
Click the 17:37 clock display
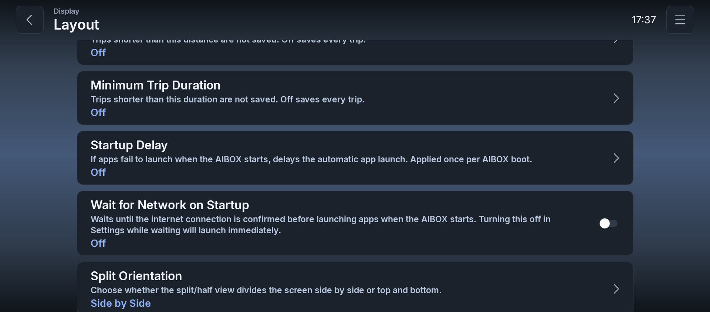coord(644,20)
